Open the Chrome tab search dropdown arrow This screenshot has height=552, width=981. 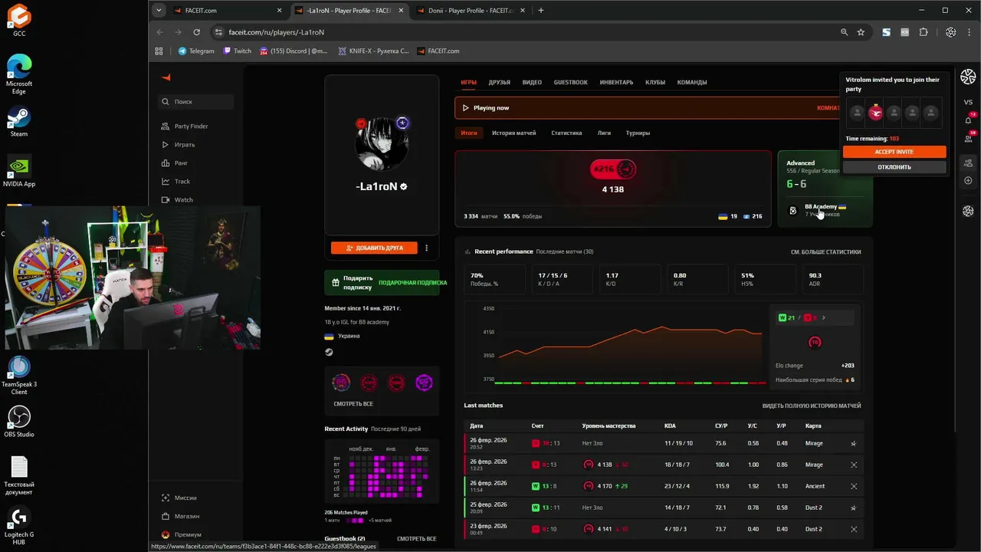click(x=159, y=11)
